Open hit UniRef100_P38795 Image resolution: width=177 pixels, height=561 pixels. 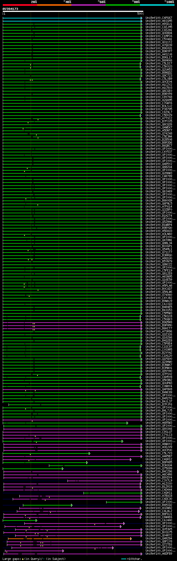[159, 109]
